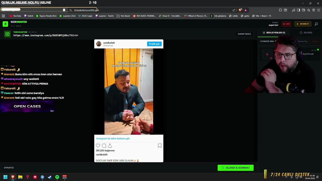Viewport: 322px width, 181px height.
Task: Open the browser extensions puzzle icon
Action: pyautogui.click(x=280, y=10)
